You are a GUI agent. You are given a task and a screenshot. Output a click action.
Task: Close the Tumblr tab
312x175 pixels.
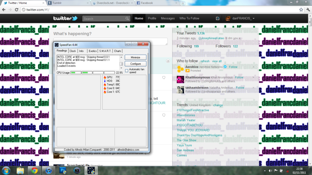[88, 3]
